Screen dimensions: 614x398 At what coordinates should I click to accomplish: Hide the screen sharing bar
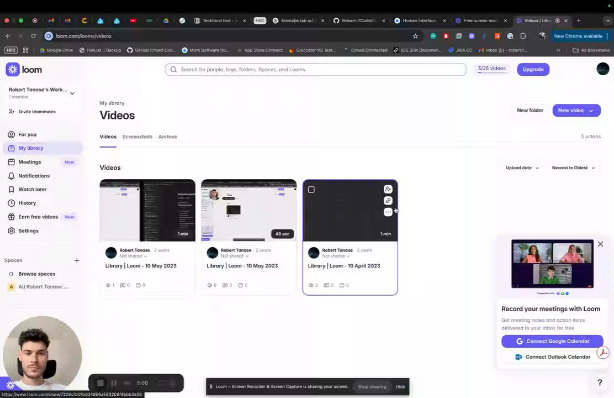(x=400, y=386)
